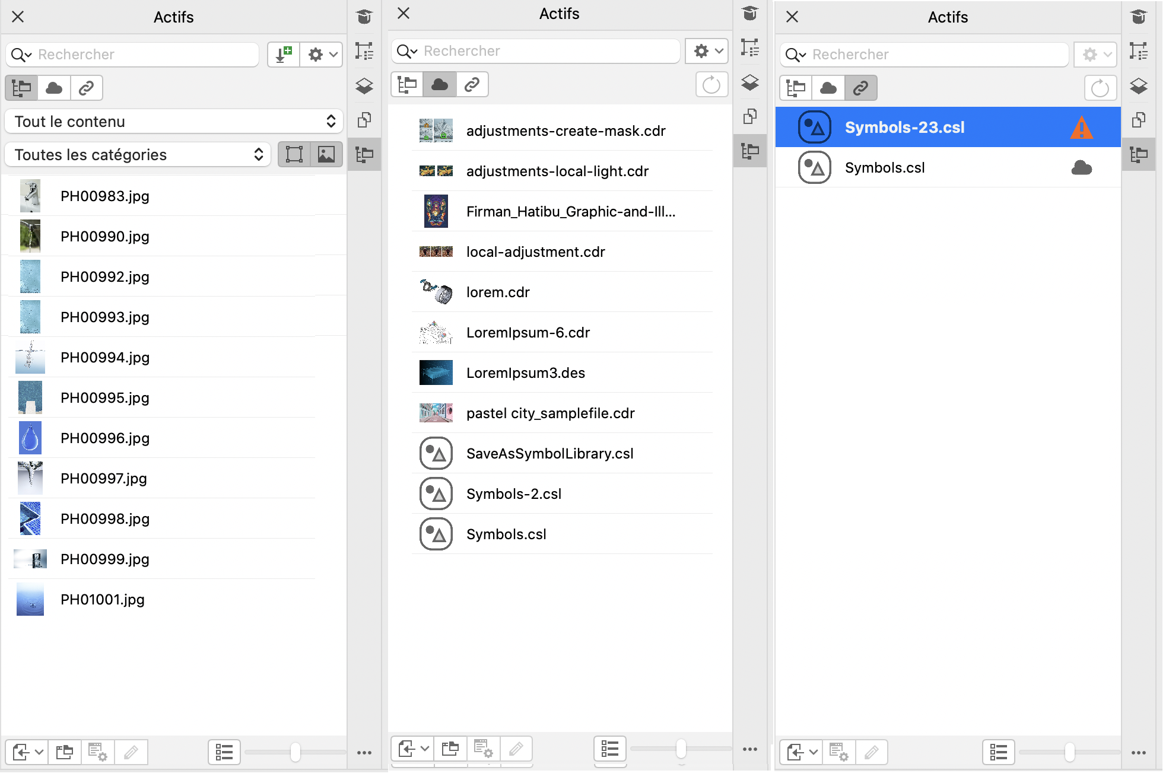Click refresh icon in middle panel
The height and width of the screenshot is (783, 1169).
tap(711, 85)
